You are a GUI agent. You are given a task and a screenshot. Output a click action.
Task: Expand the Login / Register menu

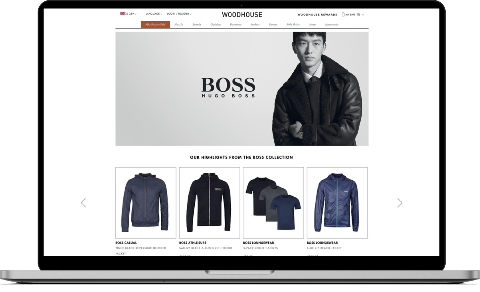click(x=179, y=14)
